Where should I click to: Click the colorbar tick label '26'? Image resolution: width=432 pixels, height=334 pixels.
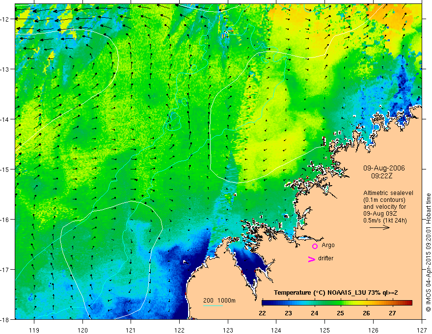[366, 313]
